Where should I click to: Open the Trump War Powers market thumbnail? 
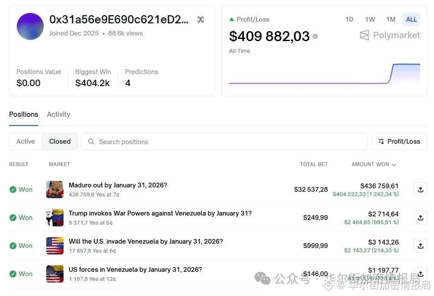[x=55, y=218]
